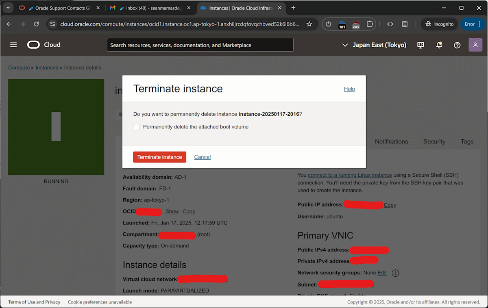Close the Gmail Inbox tab
488x308 pixels.
point(189,8)
